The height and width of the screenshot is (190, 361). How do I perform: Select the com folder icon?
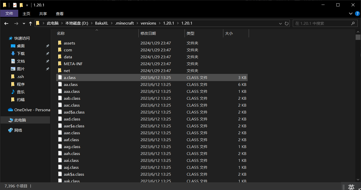point(60,50)
